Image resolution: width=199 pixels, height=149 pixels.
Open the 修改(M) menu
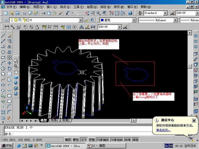click(x=119, y=7)
